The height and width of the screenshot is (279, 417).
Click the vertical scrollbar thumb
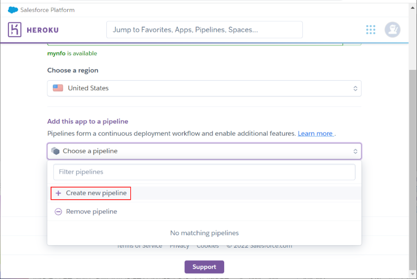[x=412, y=169]
